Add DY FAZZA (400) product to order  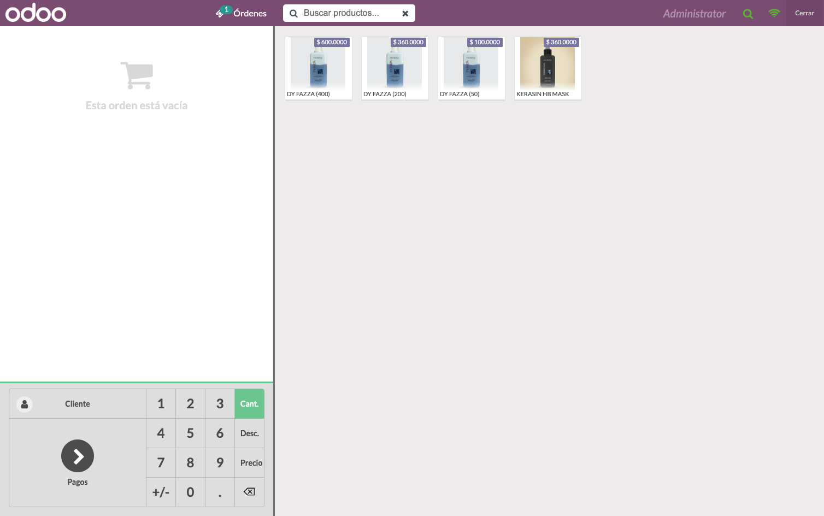pyautogui.click(x=319, y=68)
